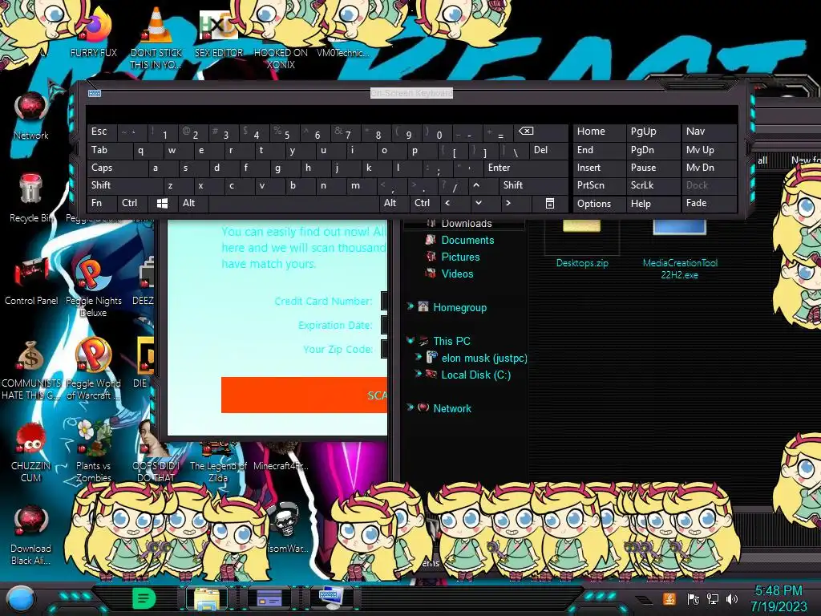The image size is (821, 616).
Task: Select Local Disk (C:) in tree
Action: coord(475,375)
